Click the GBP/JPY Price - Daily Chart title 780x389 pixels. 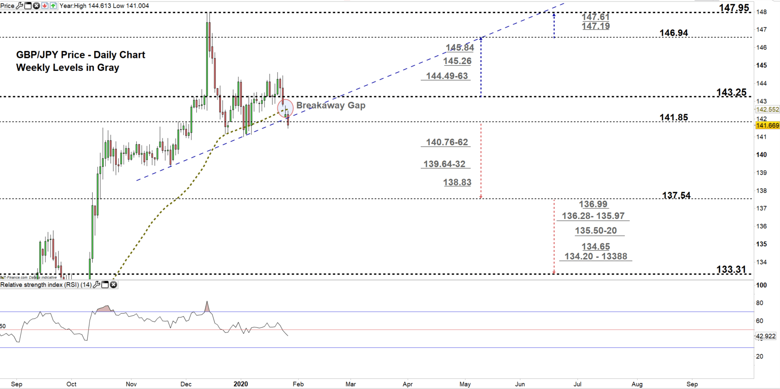[x=80, y=55]
